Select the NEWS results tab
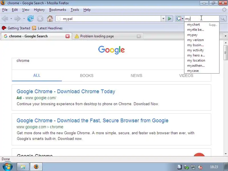This screenshot has height=171, width=228. tap(137, 76)
